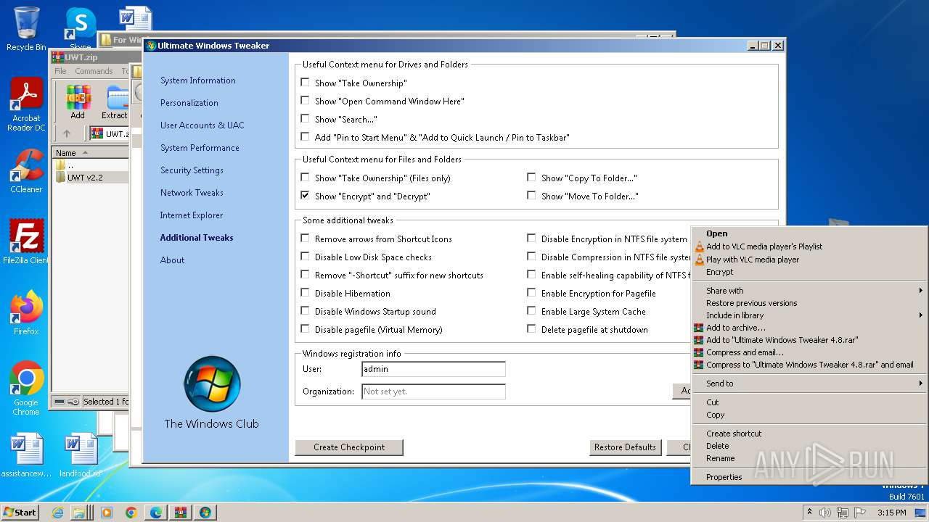Choose Play with VLC media player
This screenshot has width=929, height=522.
click(x=809, y=260)
